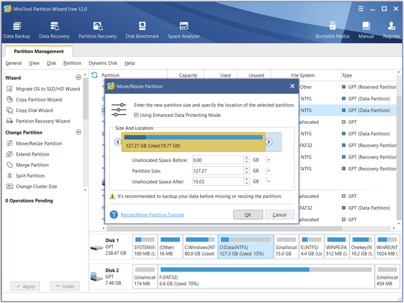Click the right handle of partition size slider

pos(269,142)
